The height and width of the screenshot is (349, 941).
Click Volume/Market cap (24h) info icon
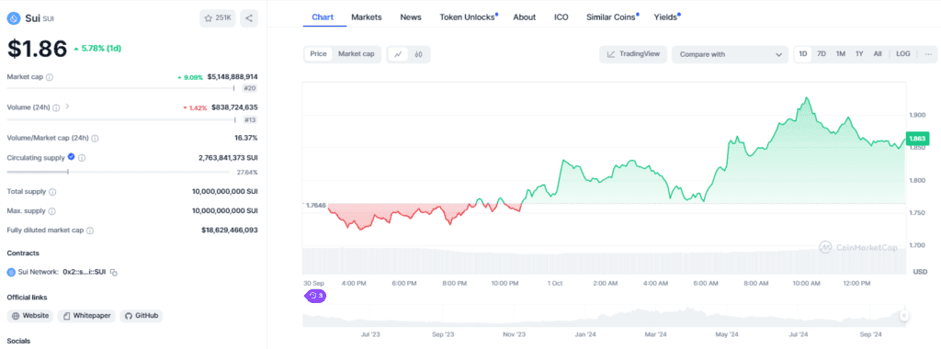coord(95,138)
